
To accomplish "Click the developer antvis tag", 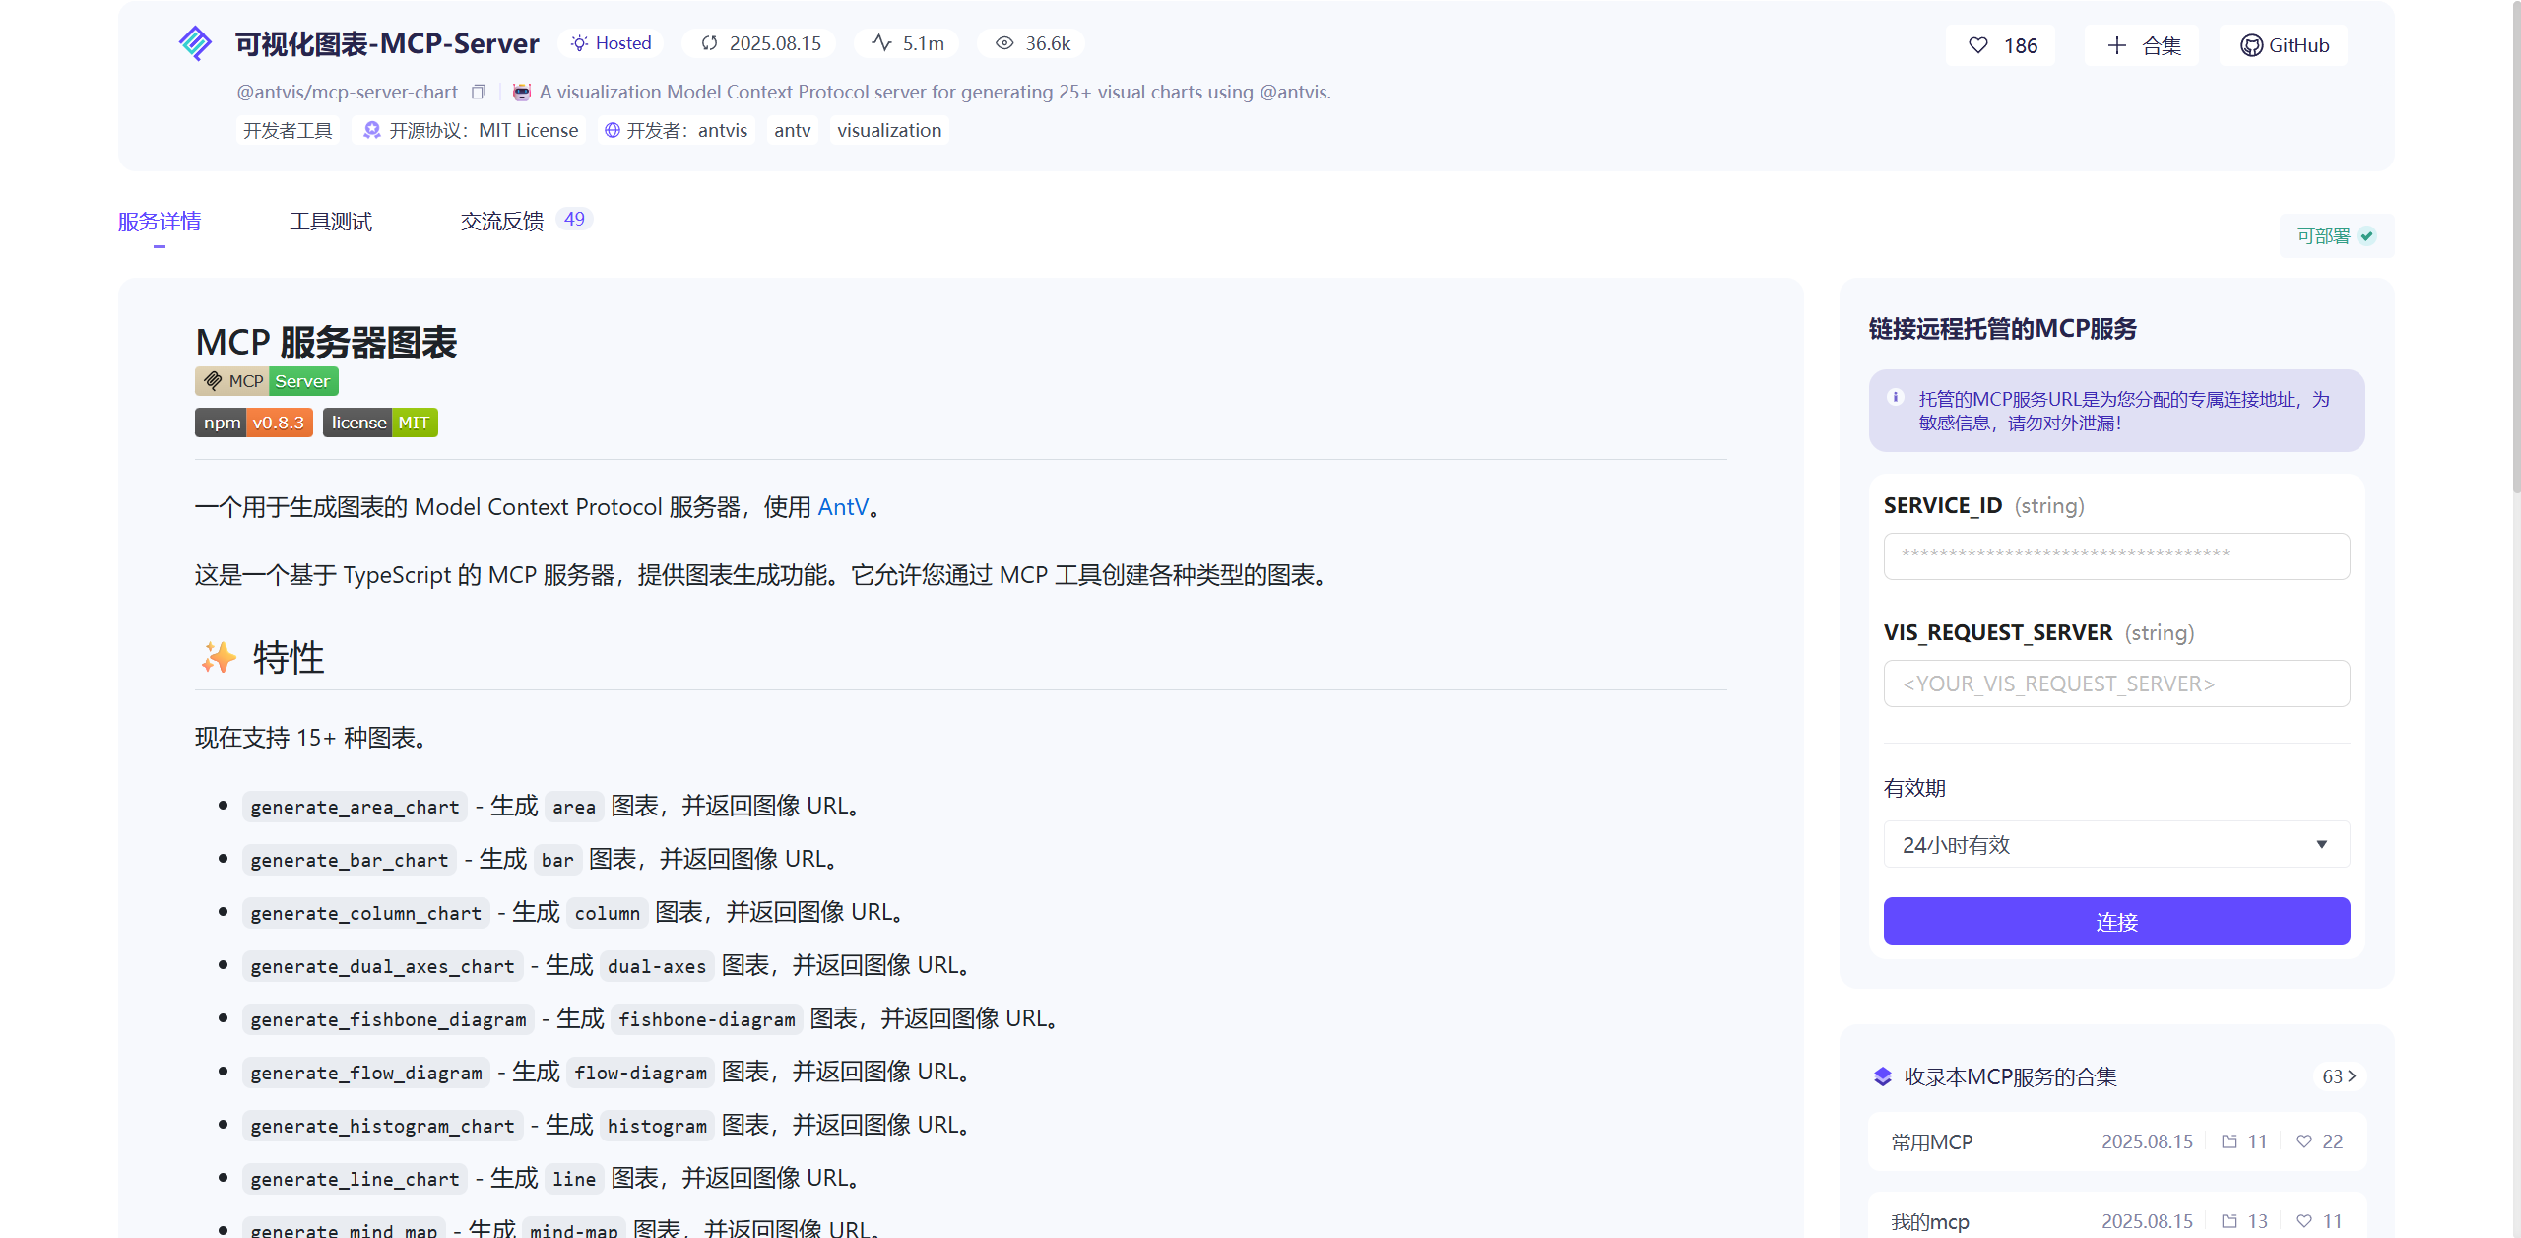I will pyautogui.click(x=677, y=130).
